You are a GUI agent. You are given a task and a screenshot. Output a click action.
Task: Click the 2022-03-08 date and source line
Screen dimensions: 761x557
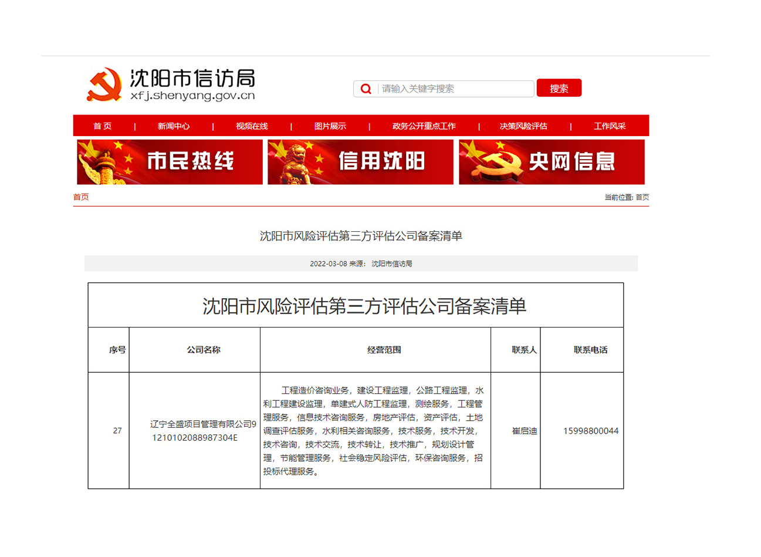(x=361, y=264)
